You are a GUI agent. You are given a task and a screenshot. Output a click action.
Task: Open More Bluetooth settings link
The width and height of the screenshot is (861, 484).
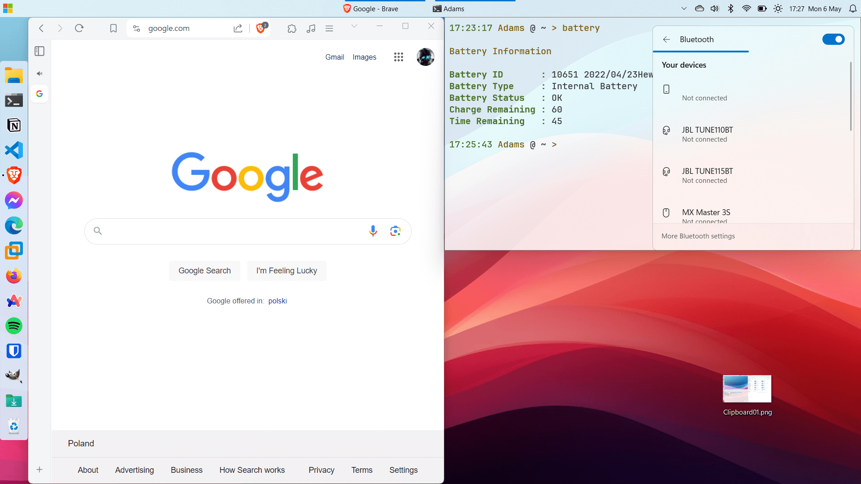[x=698, y=236]
